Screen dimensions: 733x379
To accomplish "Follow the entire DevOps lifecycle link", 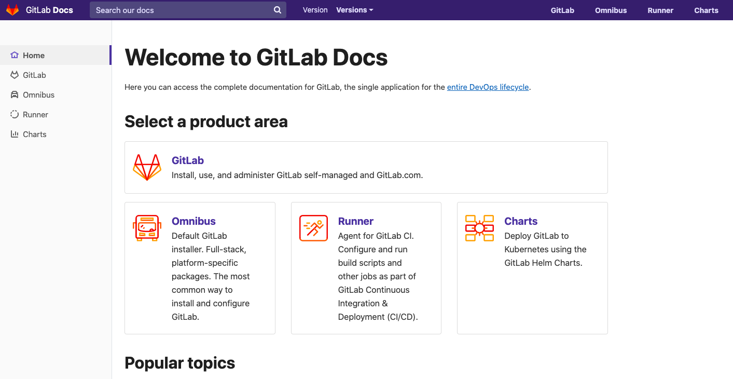I will (x=487, y=87).
